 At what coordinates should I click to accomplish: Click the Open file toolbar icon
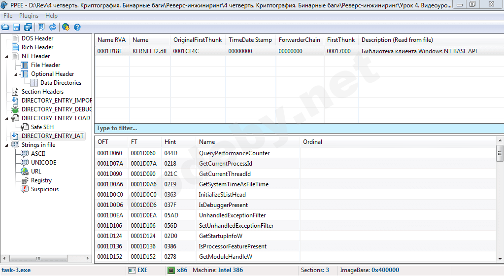click(5, 27)
